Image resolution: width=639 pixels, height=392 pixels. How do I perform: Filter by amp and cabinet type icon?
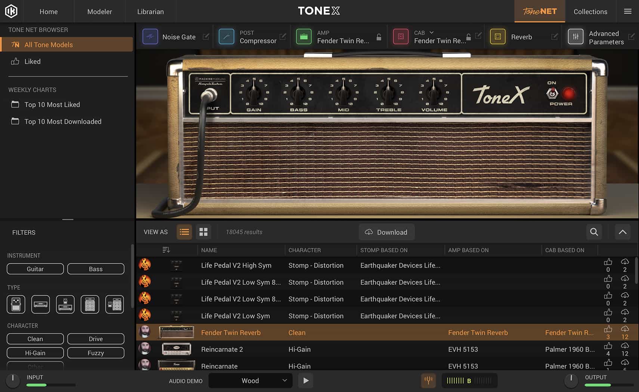(x=90, y=304)
